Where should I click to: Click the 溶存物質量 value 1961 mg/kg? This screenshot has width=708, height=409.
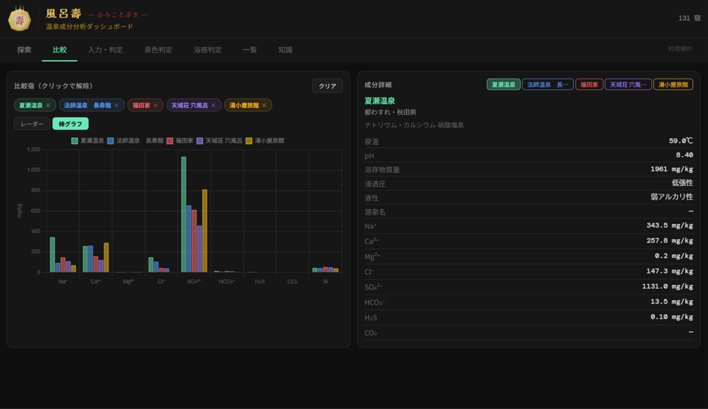tap(671, 170)
